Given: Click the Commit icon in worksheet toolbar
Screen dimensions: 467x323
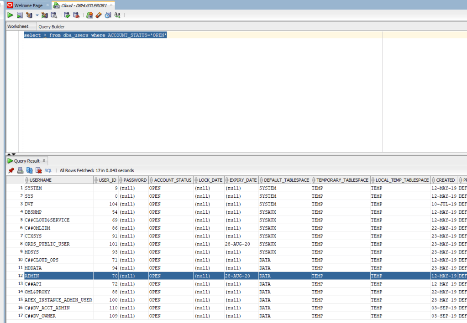Looking at the screenshot, I should [67, 15].
